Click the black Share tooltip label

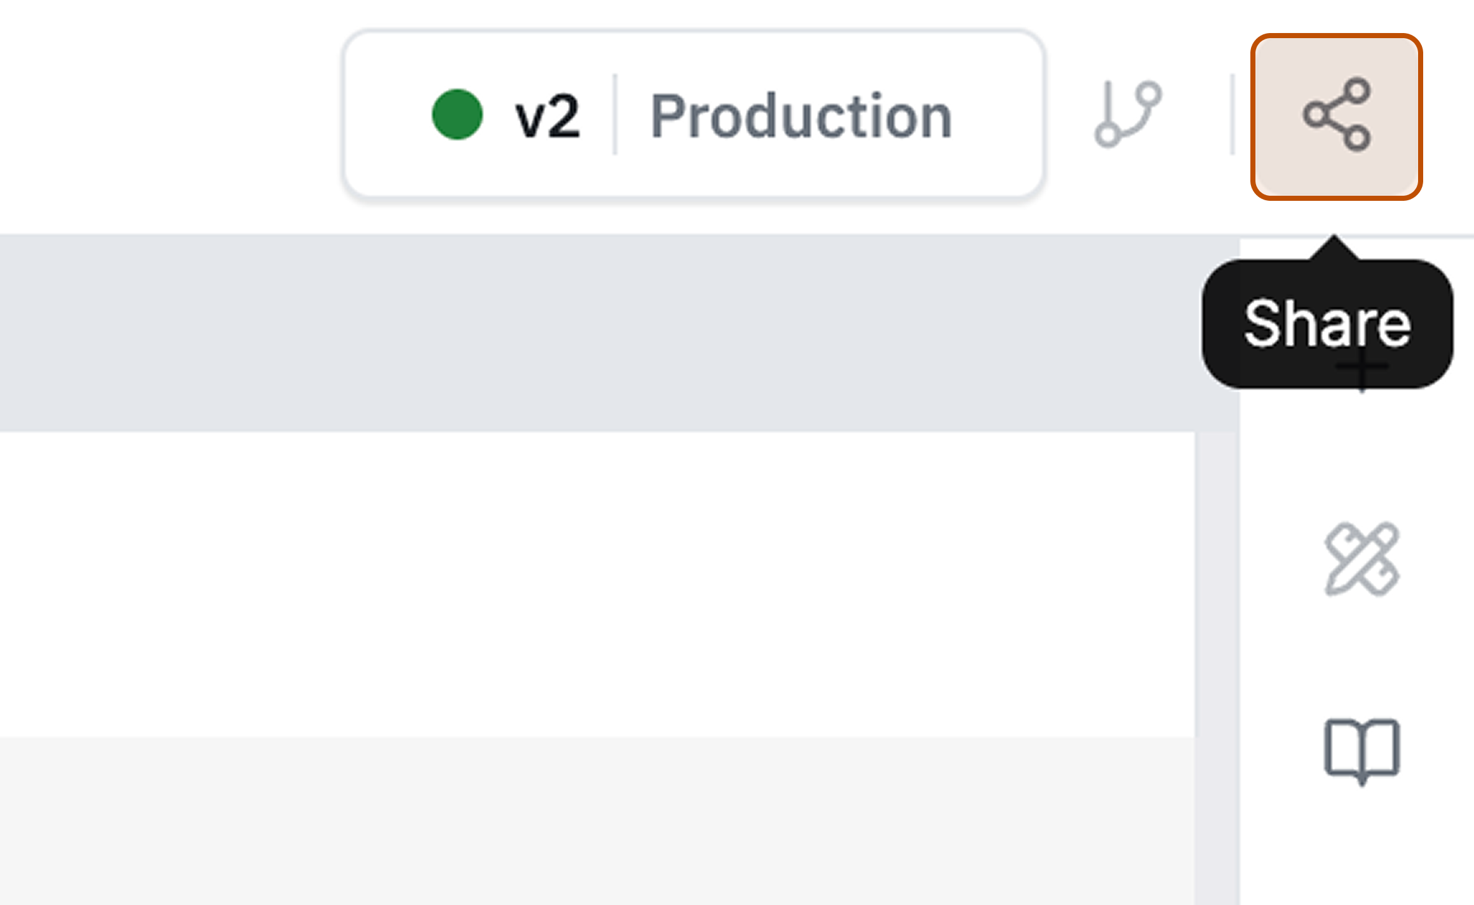pyautogui.click(x=1327, y=324)
